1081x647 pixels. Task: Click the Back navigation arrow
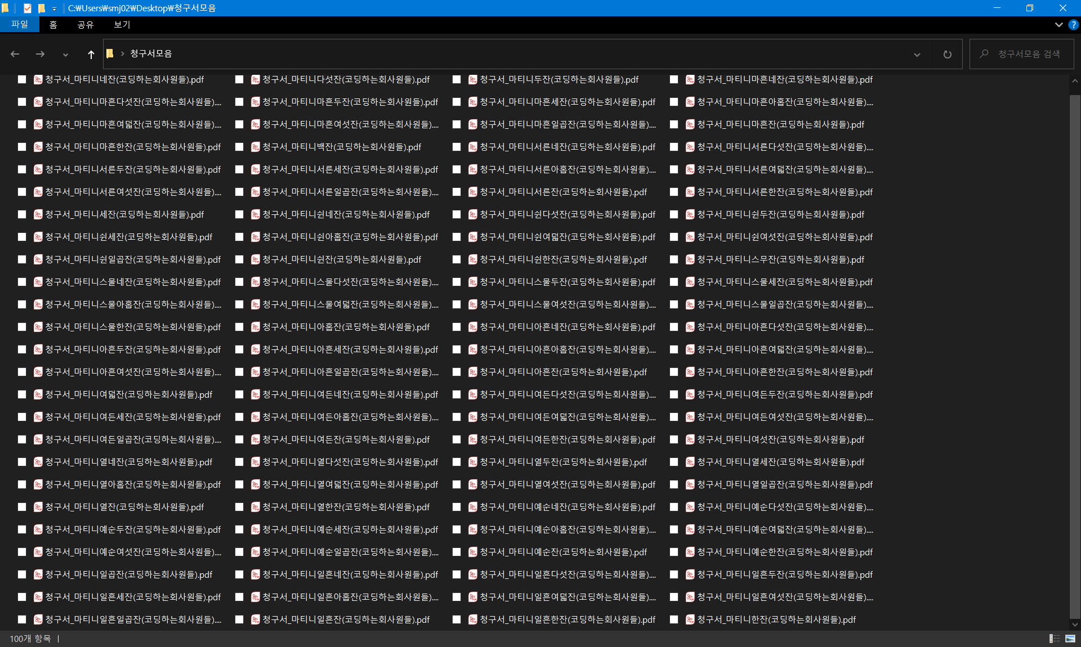pos(15,54)
